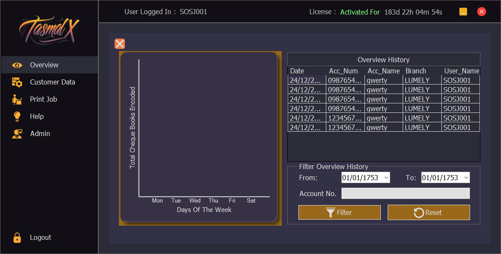This screenshot has width=501, height=254.
Task: Open the Print Job menu item
Action: click(x=43, y=100)
